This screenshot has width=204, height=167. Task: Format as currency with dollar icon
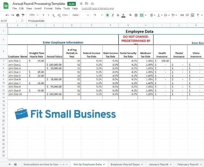coord(43,15)
